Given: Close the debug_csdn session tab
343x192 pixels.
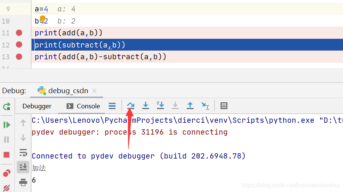Looking at the screenshot, I should [x=94, y=91].
